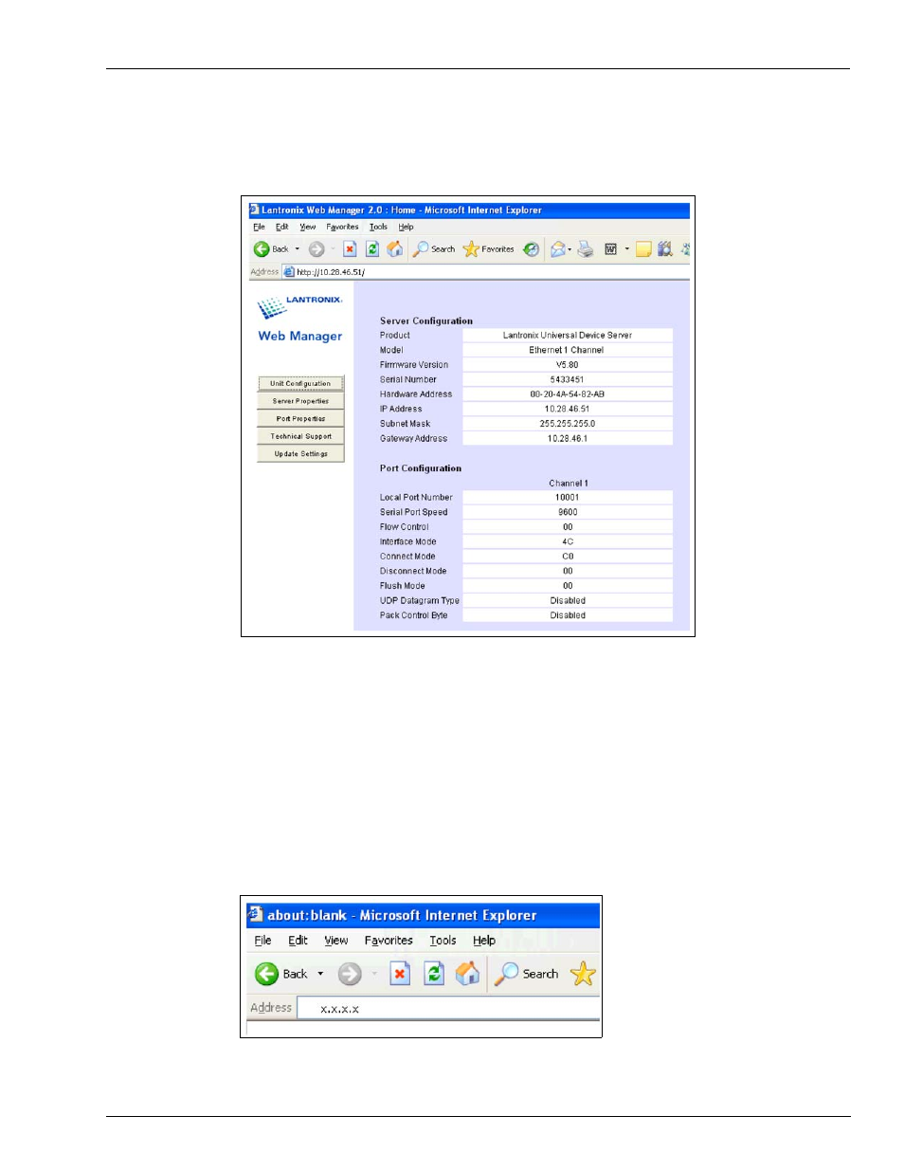Expand Forward history dropdown in about:blank window
904x1171 pixels.
point(374,974)
